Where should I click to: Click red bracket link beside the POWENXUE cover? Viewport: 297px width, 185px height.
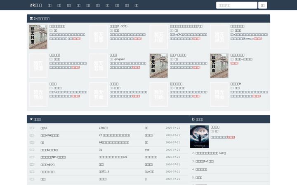(231, 137)
